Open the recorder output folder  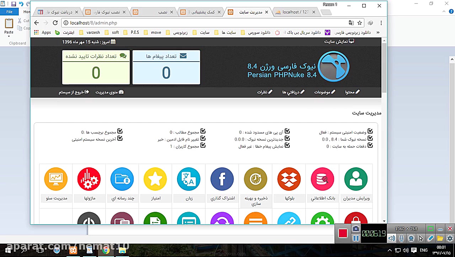[440, 238]
